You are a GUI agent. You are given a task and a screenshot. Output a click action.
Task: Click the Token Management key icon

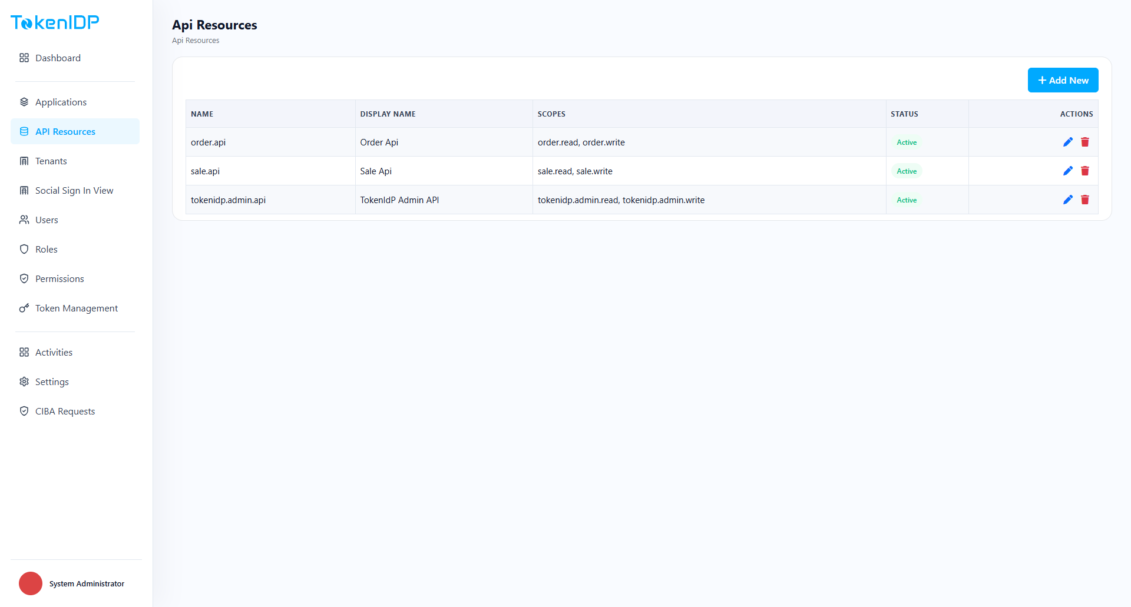coord(24,308)
